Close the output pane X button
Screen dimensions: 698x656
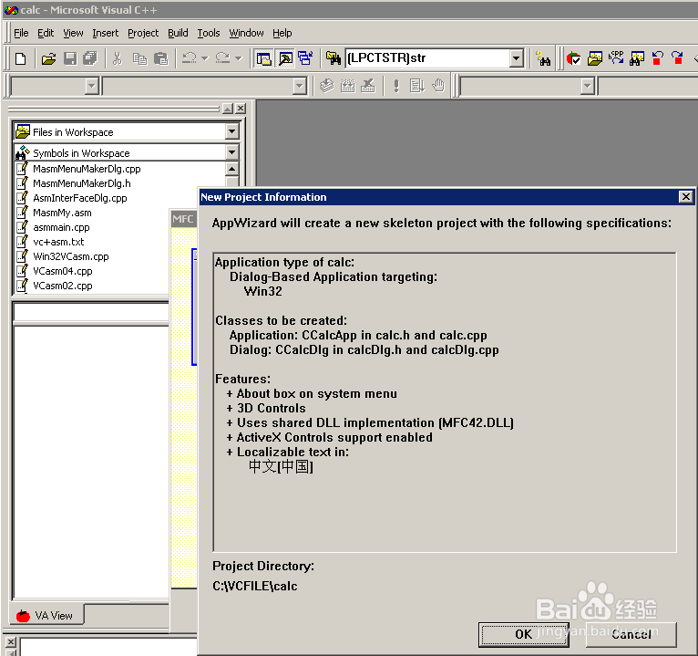[x=11, y=641]
